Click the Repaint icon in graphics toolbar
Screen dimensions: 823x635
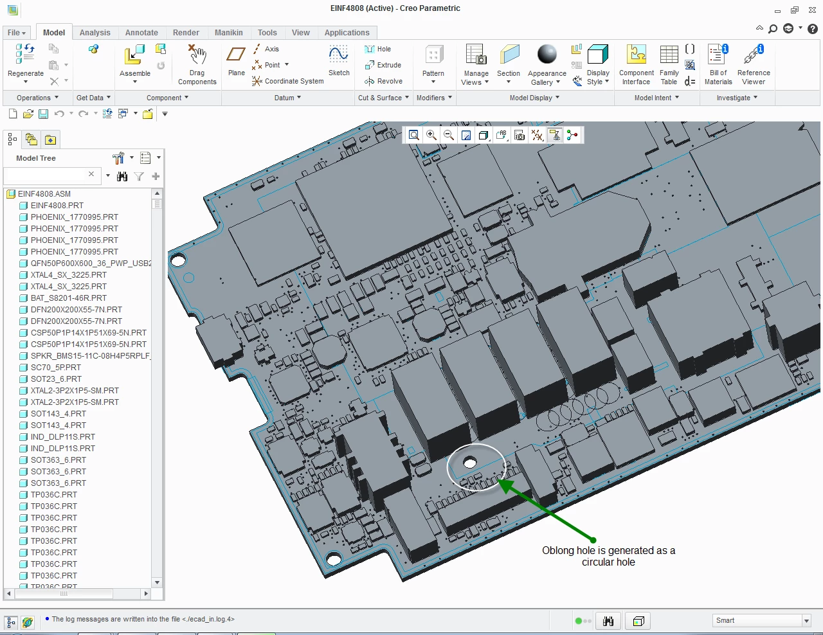click(466, 135)
